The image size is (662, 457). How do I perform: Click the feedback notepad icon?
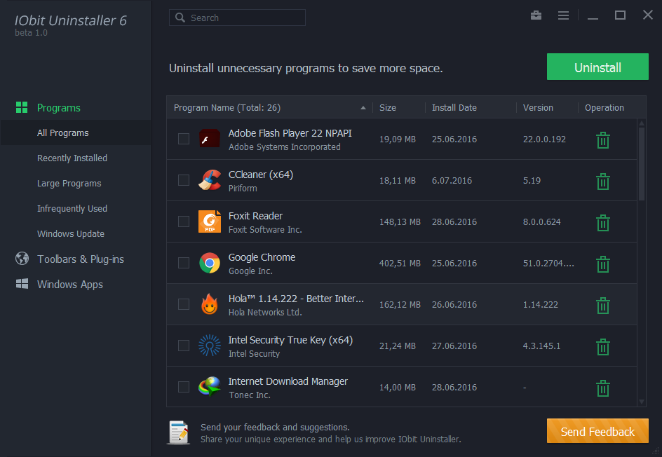(x=179, y=432)
